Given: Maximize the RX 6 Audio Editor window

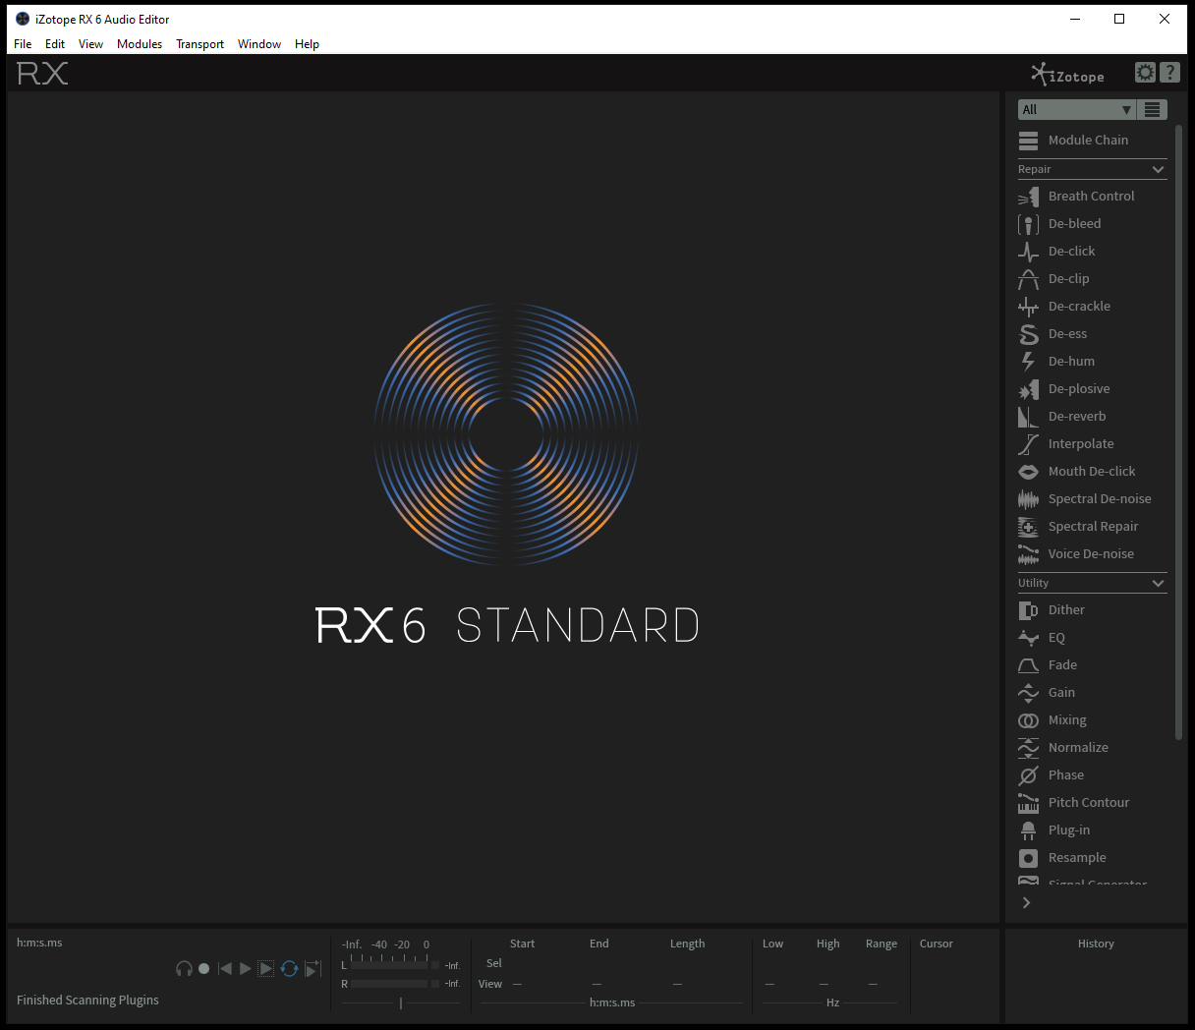Looking at the screenshot, I should point(1119,19).
